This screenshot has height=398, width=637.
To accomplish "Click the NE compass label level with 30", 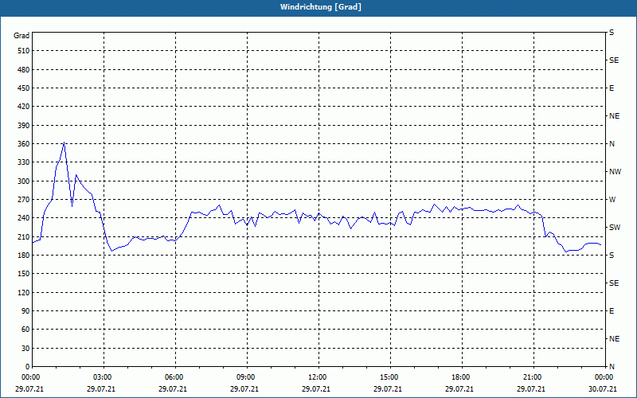I will coord(614,339).
